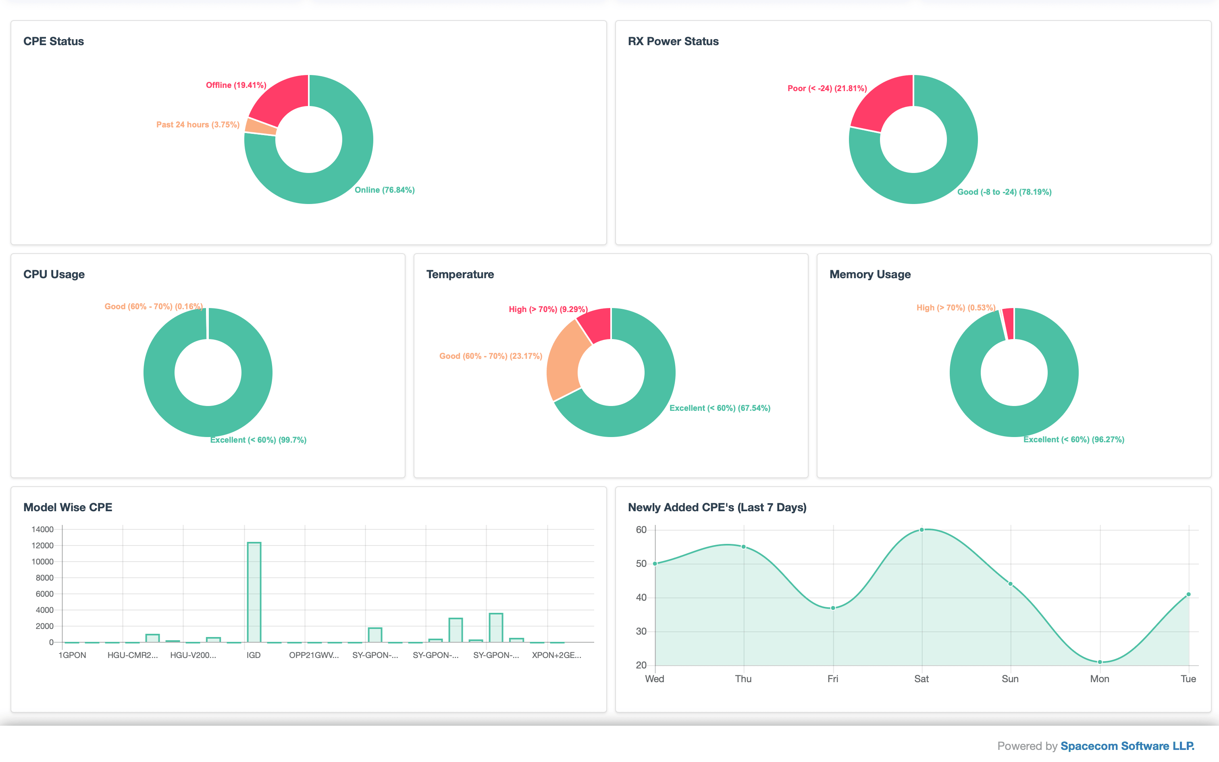Click the IGD bar in Model Wise CPE
The width and height of the screenshot is (1219, 762).
pyautogui.click(x=254, y=592)
